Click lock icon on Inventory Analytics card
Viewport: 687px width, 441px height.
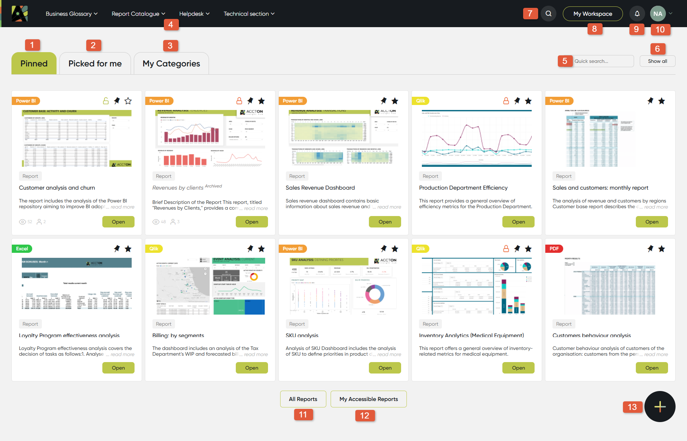[506, 249]
